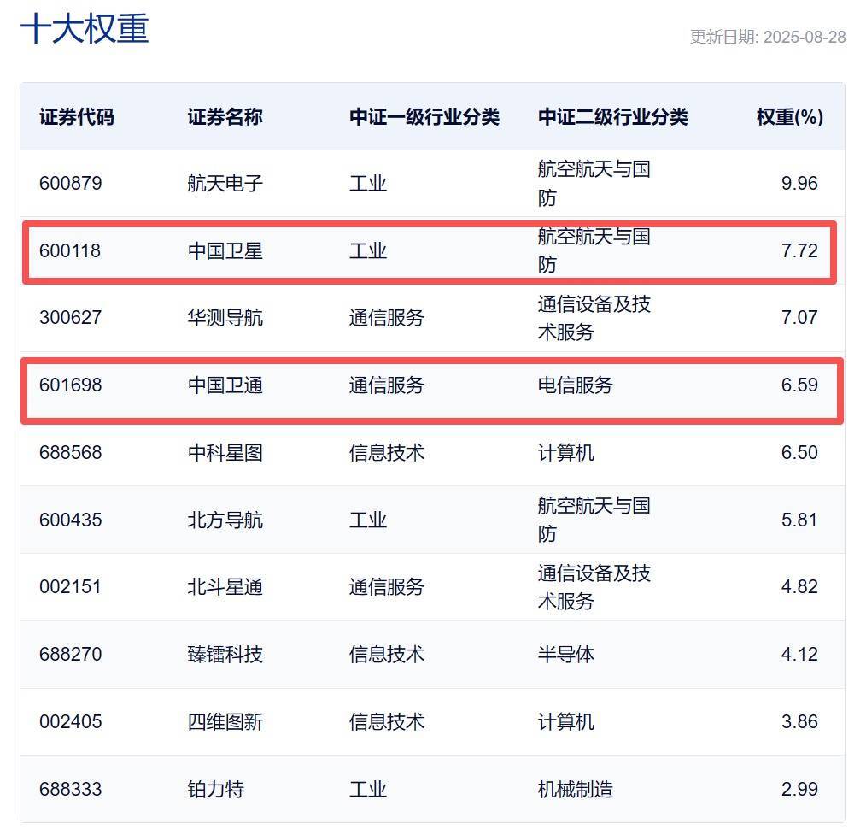Click stock code 601698
Image resolution: width=866 pixels, height=829 pixels.
pyautogui.click(x=70, y=385)
